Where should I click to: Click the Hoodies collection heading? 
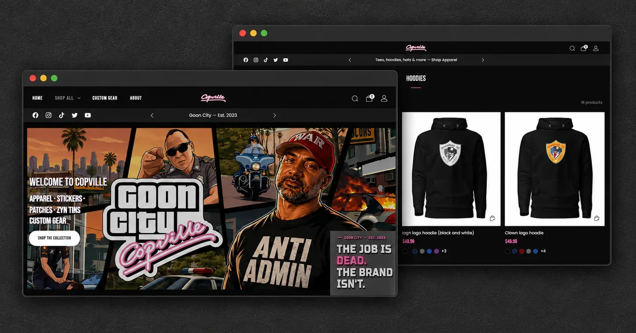click(x=416, y=78)
